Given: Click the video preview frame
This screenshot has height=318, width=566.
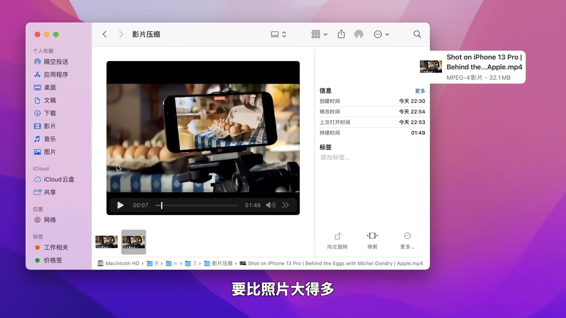Looking at the screenshot, I should pos(203,138).
